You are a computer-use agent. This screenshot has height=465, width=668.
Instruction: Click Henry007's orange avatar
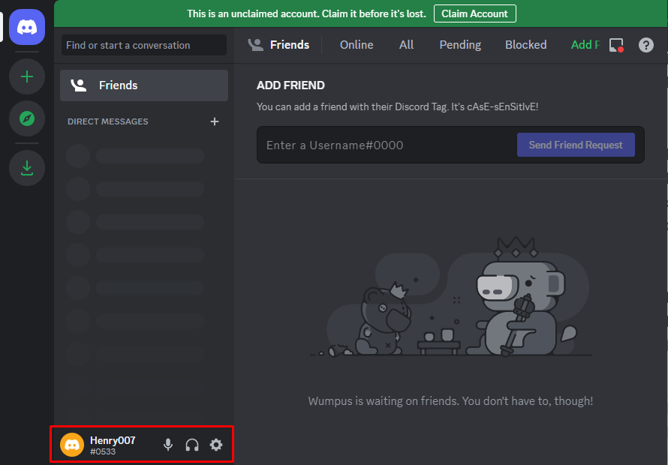click(x=72, y=445)
